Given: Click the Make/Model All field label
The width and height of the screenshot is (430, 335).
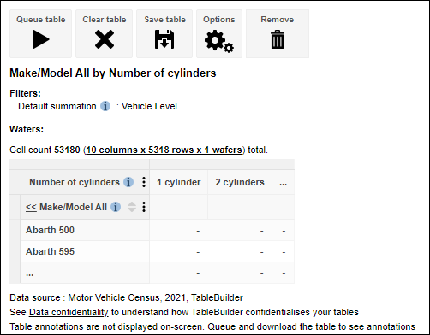Looking at the screenshot, I should pos(73,207).
